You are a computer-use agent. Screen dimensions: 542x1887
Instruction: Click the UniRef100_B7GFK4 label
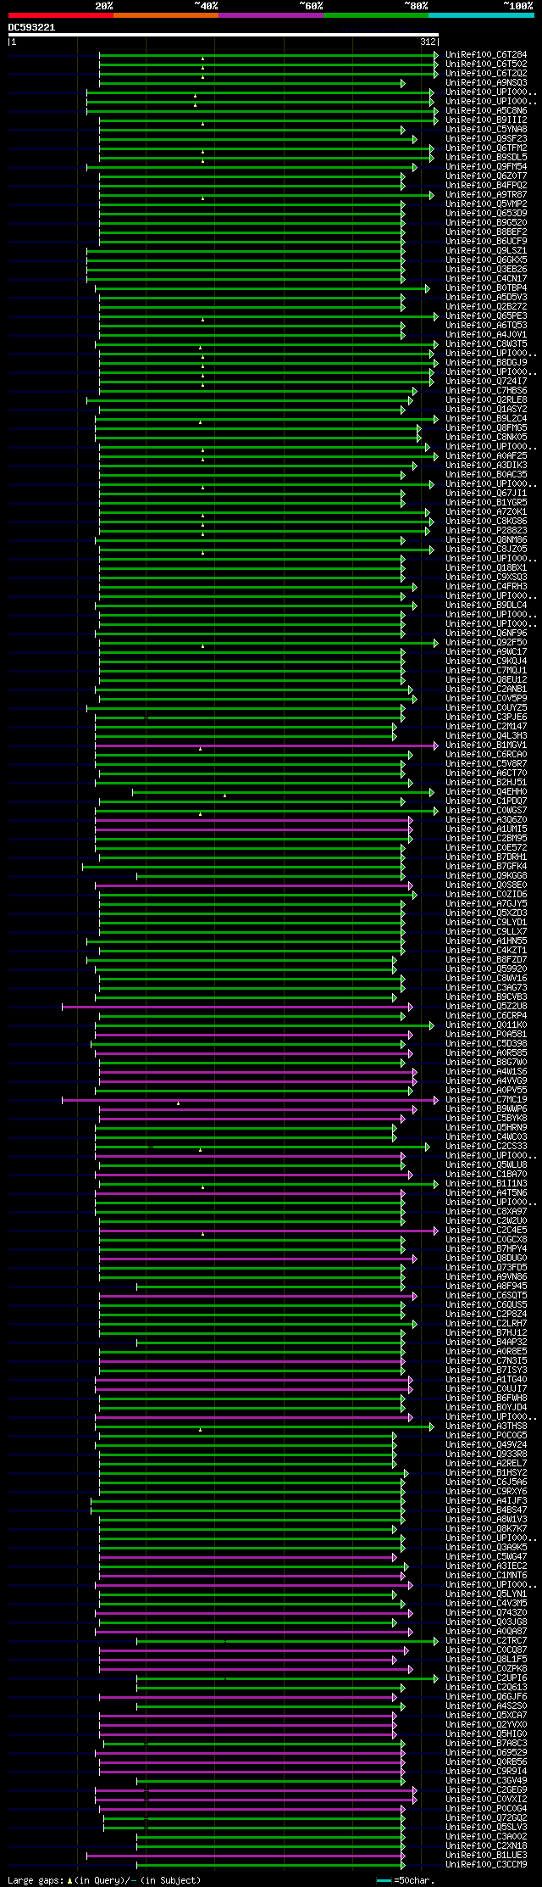tap(486, 867)
